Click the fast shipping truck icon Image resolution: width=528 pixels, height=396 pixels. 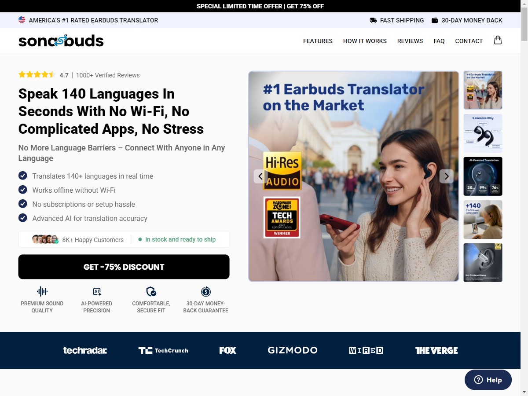click(373, 20)
